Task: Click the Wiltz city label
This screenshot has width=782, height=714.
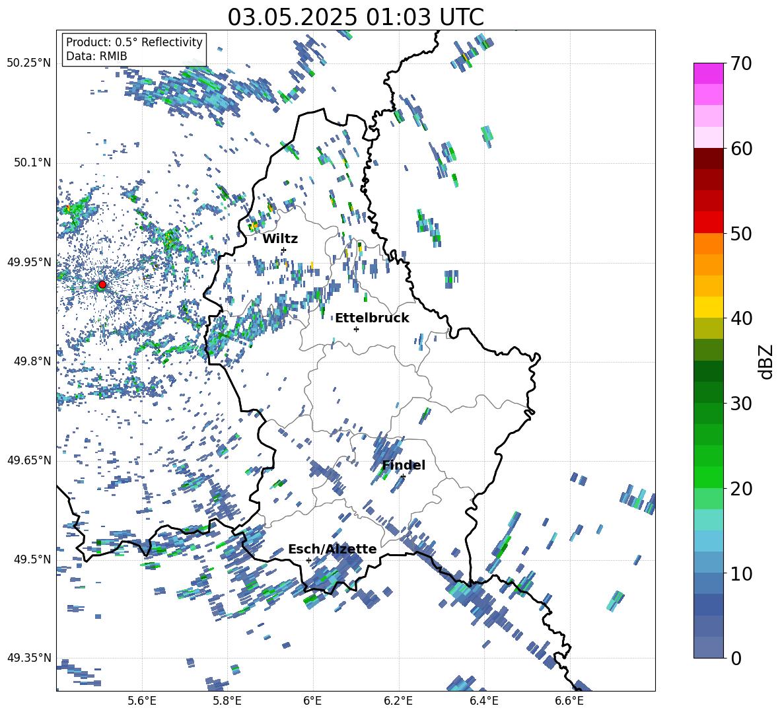Action: 280,239
